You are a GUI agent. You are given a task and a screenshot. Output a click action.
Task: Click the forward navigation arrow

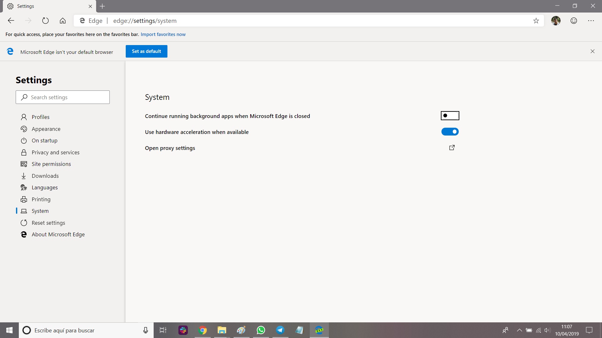28,21
